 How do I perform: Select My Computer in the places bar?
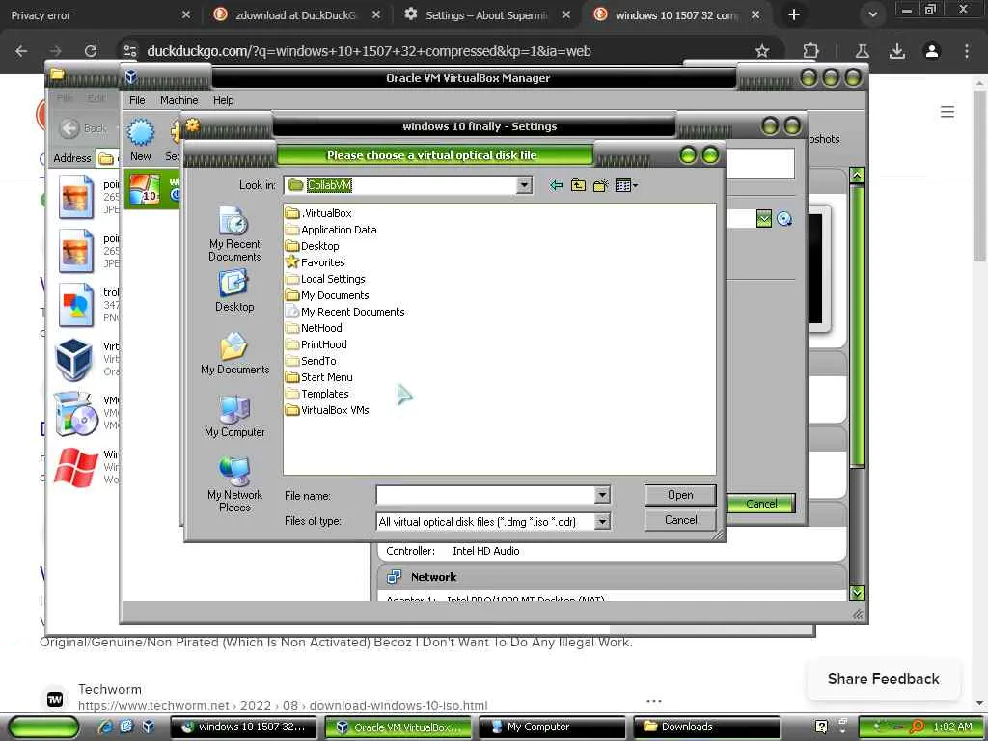point(234,417)
